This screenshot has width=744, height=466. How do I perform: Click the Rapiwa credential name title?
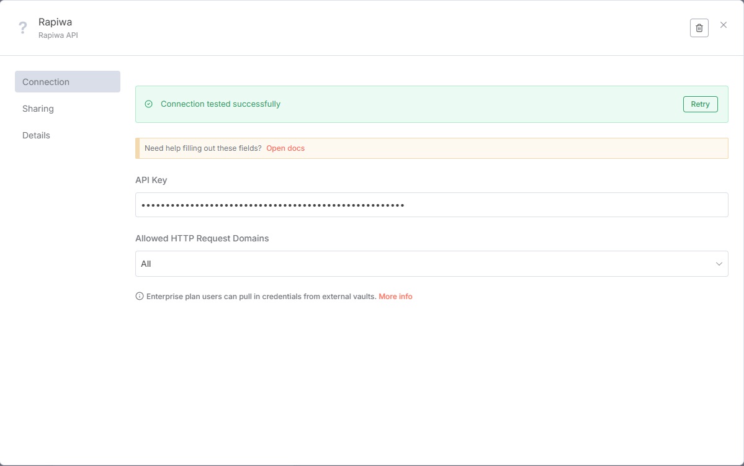55,22
